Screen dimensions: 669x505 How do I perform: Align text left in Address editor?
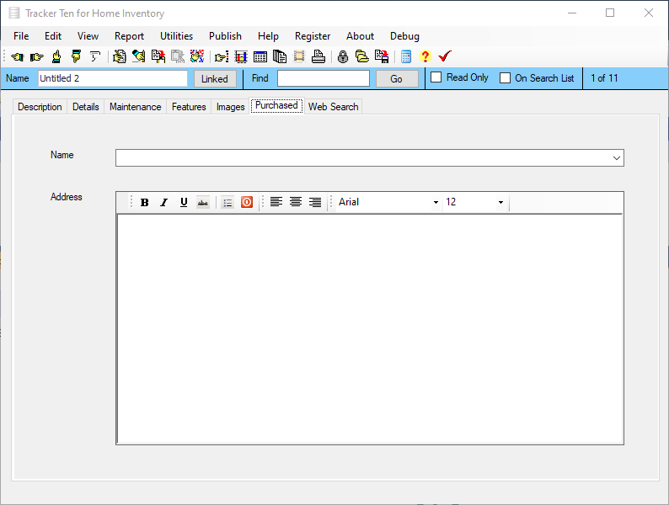point(276,202)
